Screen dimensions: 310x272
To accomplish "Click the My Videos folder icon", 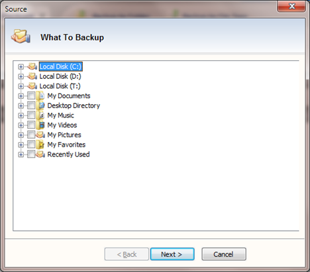I will tap(40, 125).
